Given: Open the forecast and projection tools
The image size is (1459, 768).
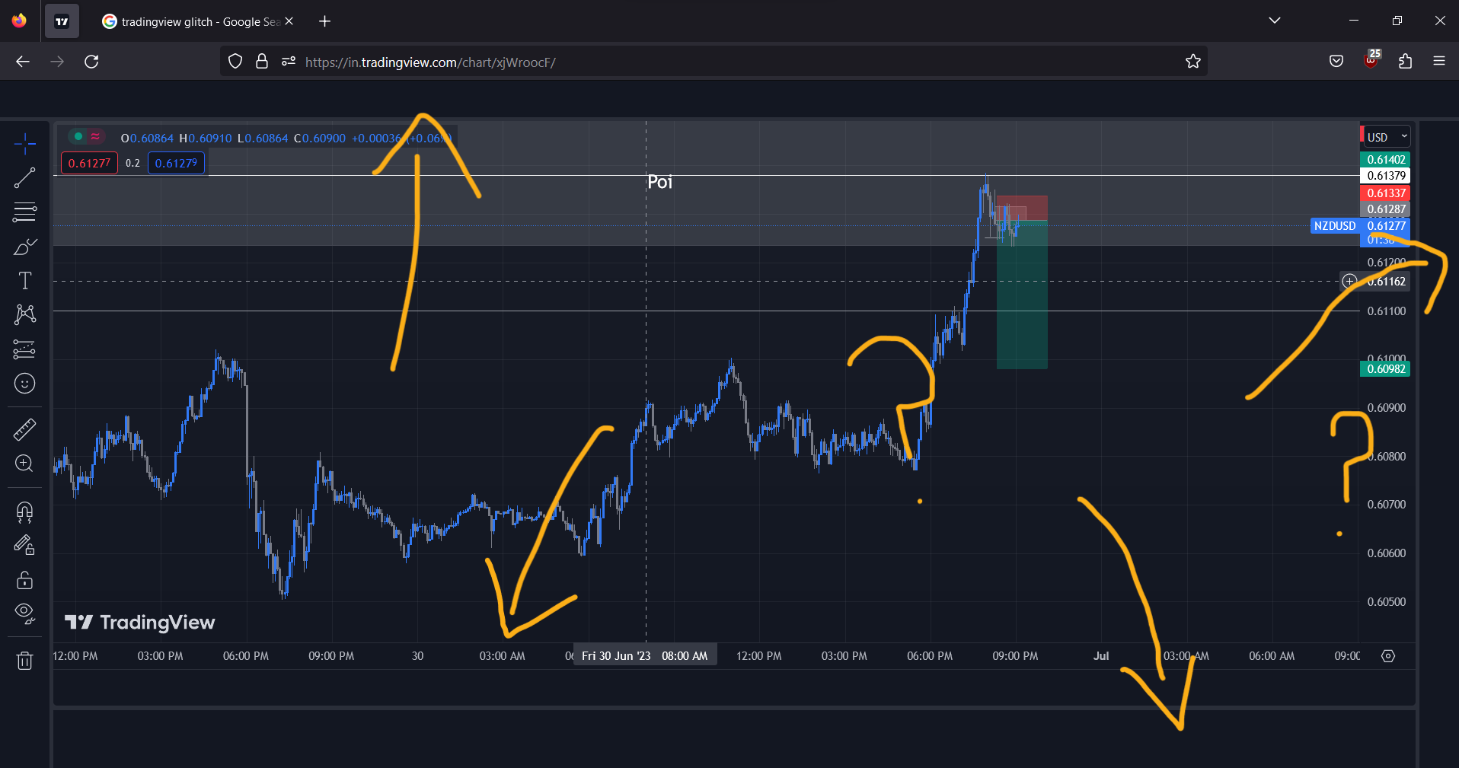Looking at the screenshot, I should [x=25, y=349].
